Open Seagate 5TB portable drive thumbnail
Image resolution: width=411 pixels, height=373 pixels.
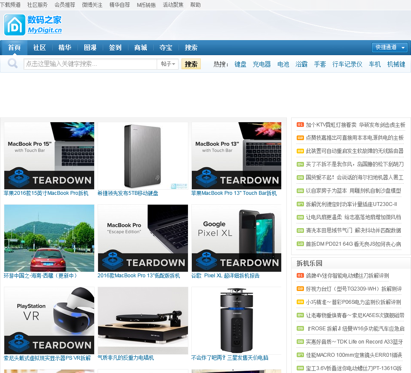(143, 156)
